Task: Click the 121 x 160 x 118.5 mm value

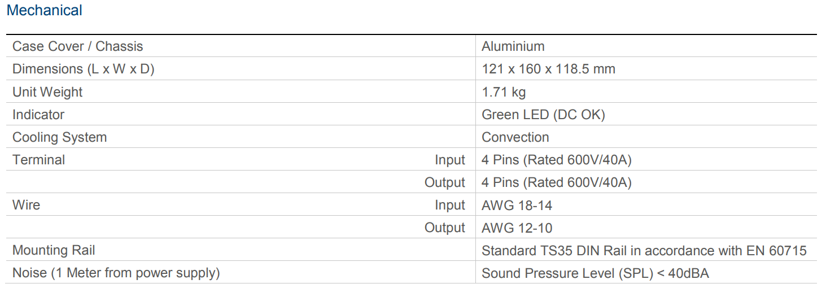Action: [x=548, y=69]
